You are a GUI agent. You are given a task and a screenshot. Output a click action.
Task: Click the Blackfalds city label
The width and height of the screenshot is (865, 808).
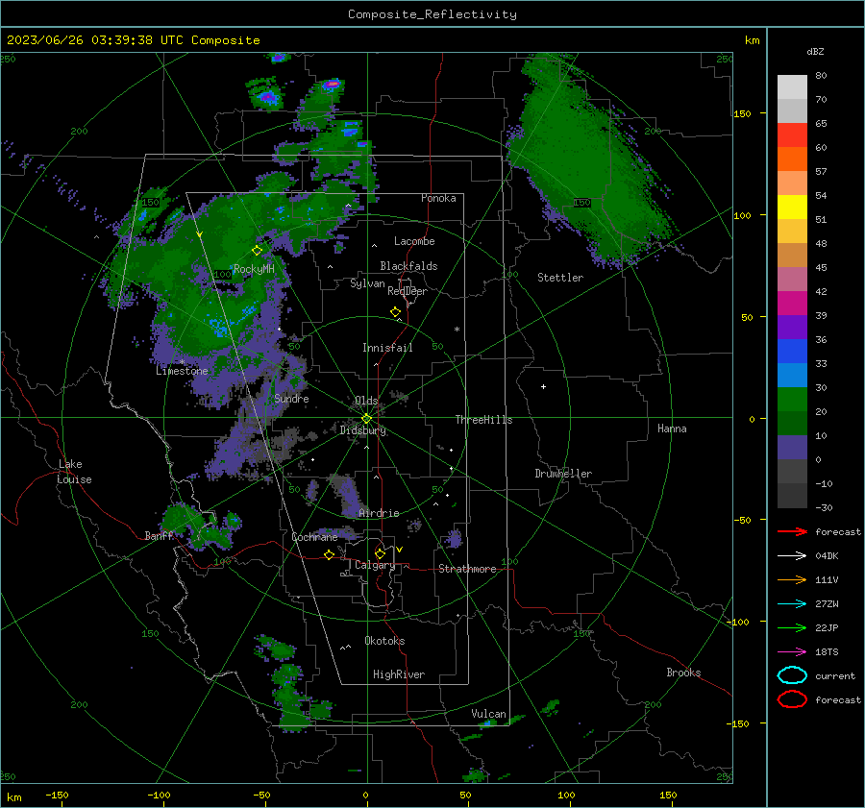click(x=408, y=266)
